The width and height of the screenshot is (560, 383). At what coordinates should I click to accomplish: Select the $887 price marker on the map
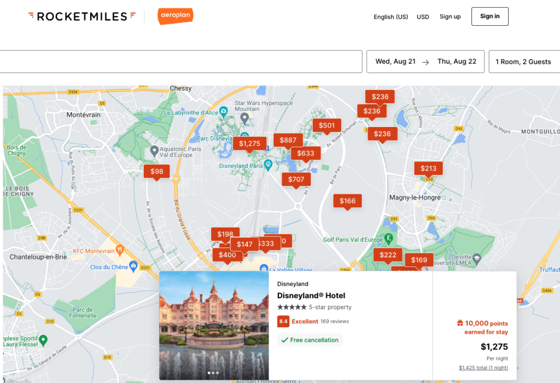pyautogui.click(x=288, y=140)
